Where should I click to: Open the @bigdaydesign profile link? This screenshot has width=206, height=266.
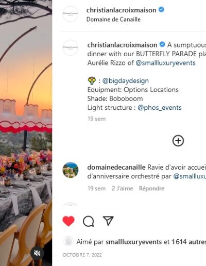pyautogui.click(x=126, y=81)
